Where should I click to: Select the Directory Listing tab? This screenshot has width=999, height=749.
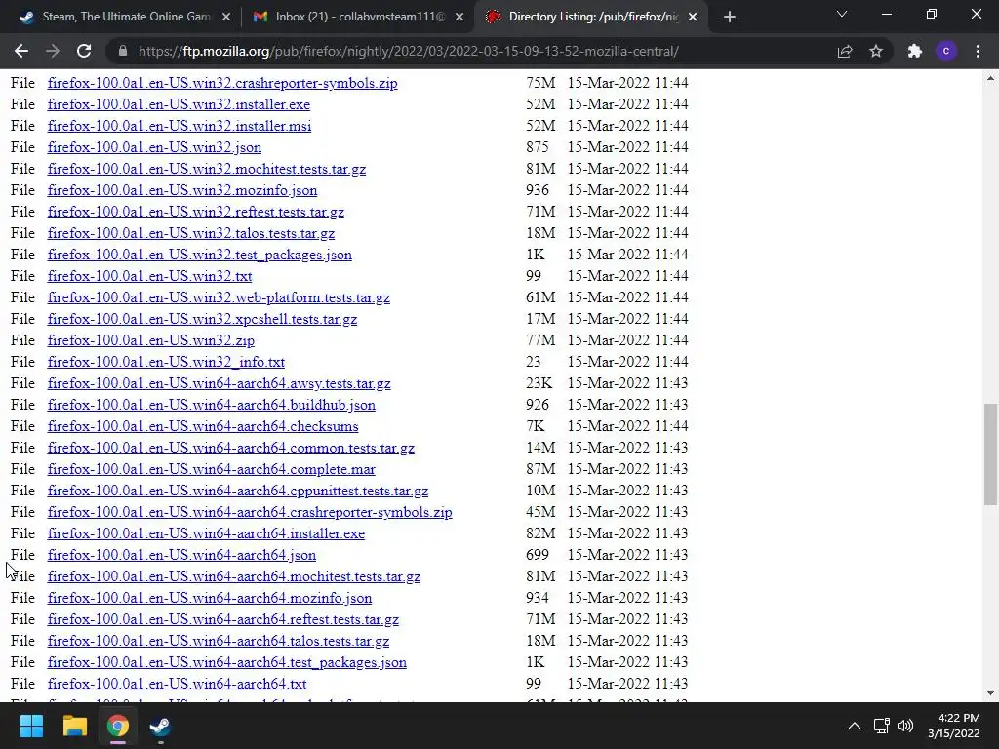(x=590, y=18)
